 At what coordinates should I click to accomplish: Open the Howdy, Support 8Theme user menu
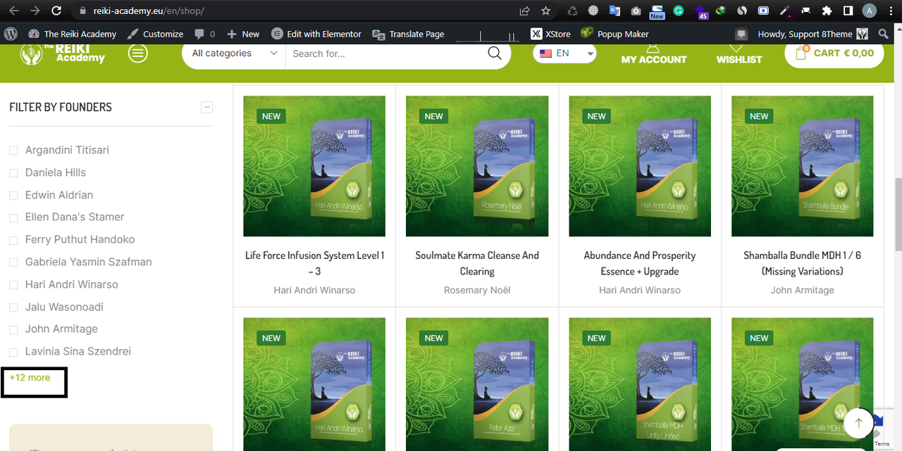pos(813,34)
